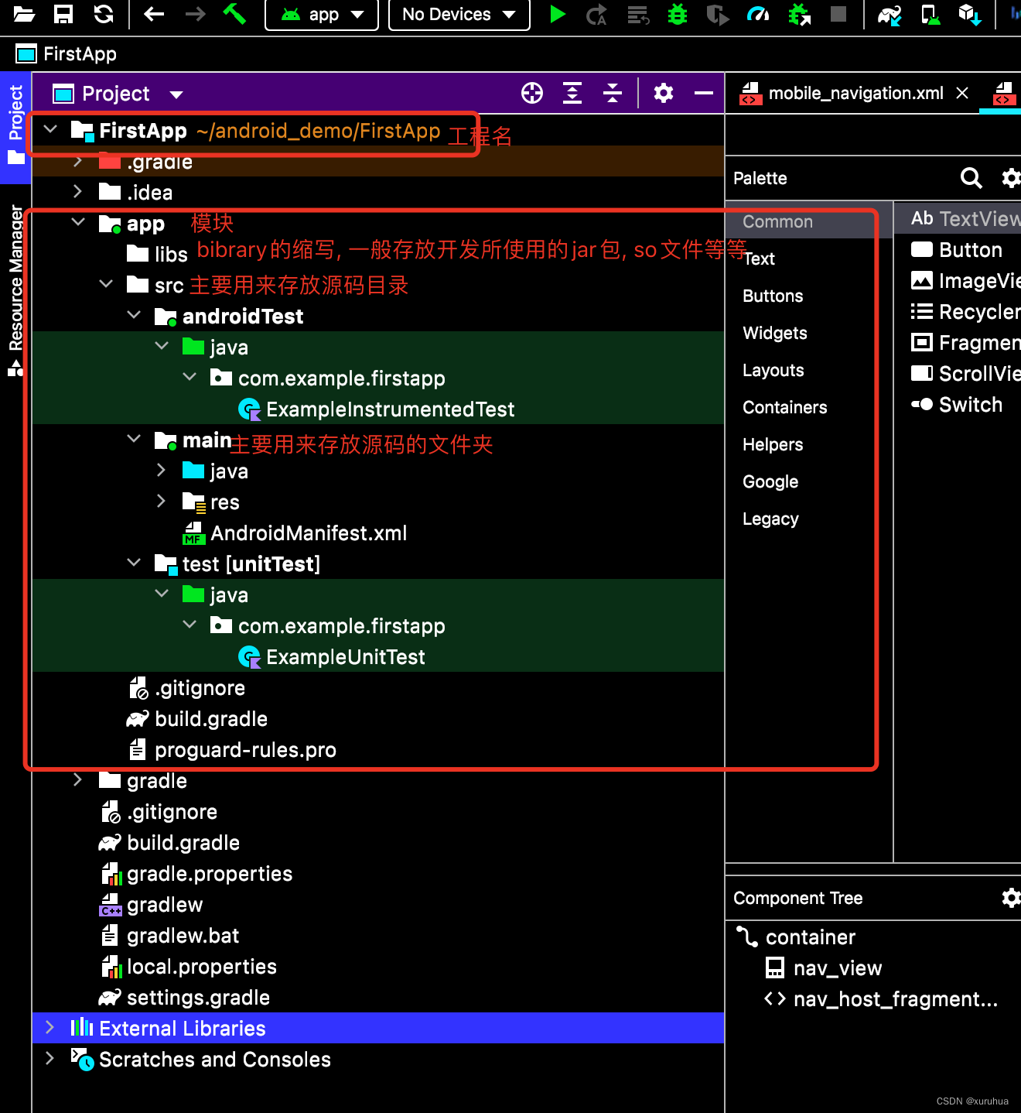The image size is (1021, 1113).
Task: Select the Google palette category
Action: pos(770,482)
